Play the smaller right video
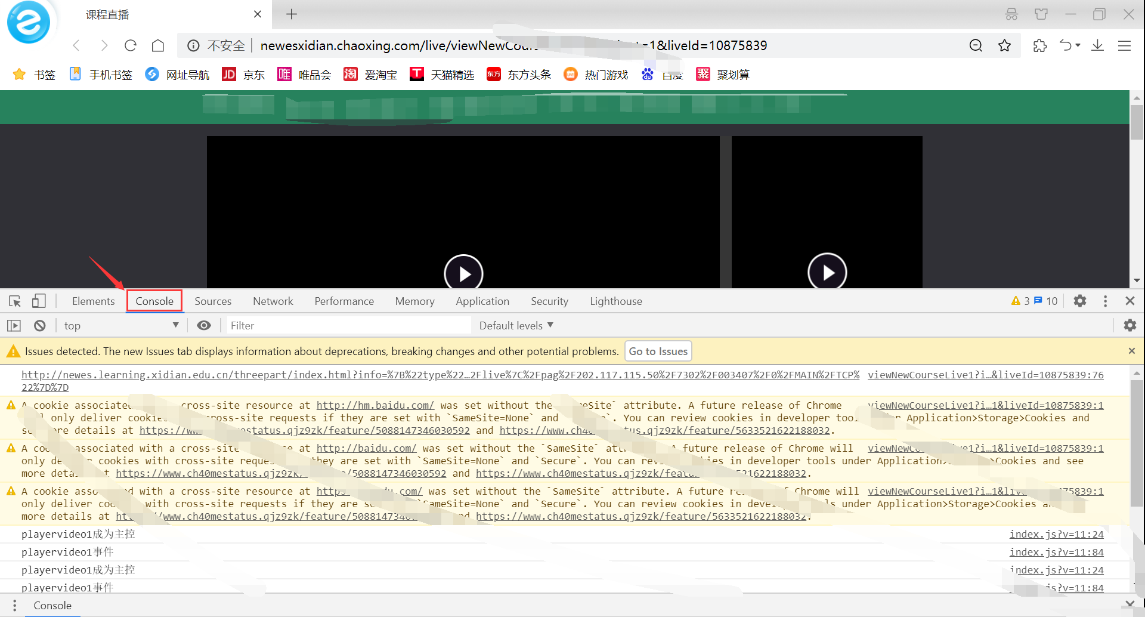Viewport: 1145px width, 617px height. (827, 272)
